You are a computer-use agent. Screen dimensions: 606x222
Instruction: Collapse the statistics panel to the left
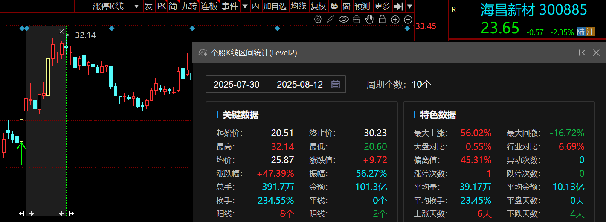click(582, 53)
